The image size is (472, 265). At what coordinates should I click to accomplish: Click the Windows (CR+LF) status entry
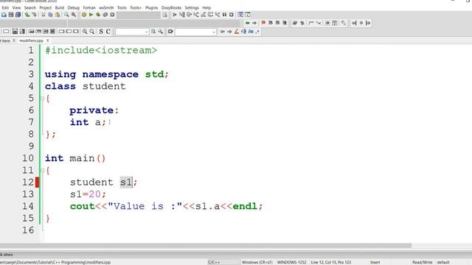point(257,262)
